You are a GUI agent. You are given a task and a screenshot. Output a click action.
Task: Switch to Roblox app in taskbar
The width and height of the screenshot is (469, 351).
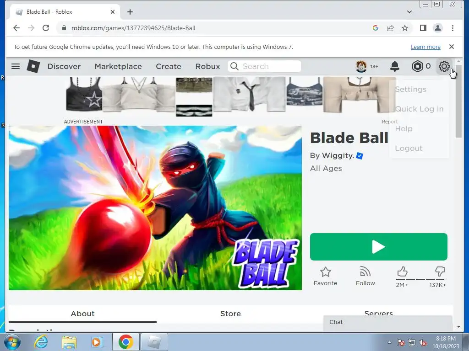click(x=154, y=342)
